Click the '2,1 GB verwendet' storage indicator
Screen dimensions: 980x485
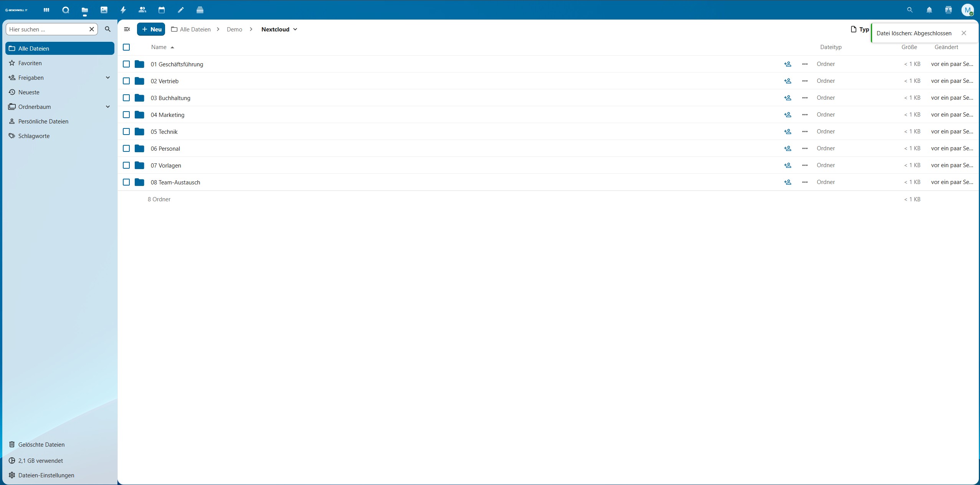pyautogui.click(x=60, y=460)
